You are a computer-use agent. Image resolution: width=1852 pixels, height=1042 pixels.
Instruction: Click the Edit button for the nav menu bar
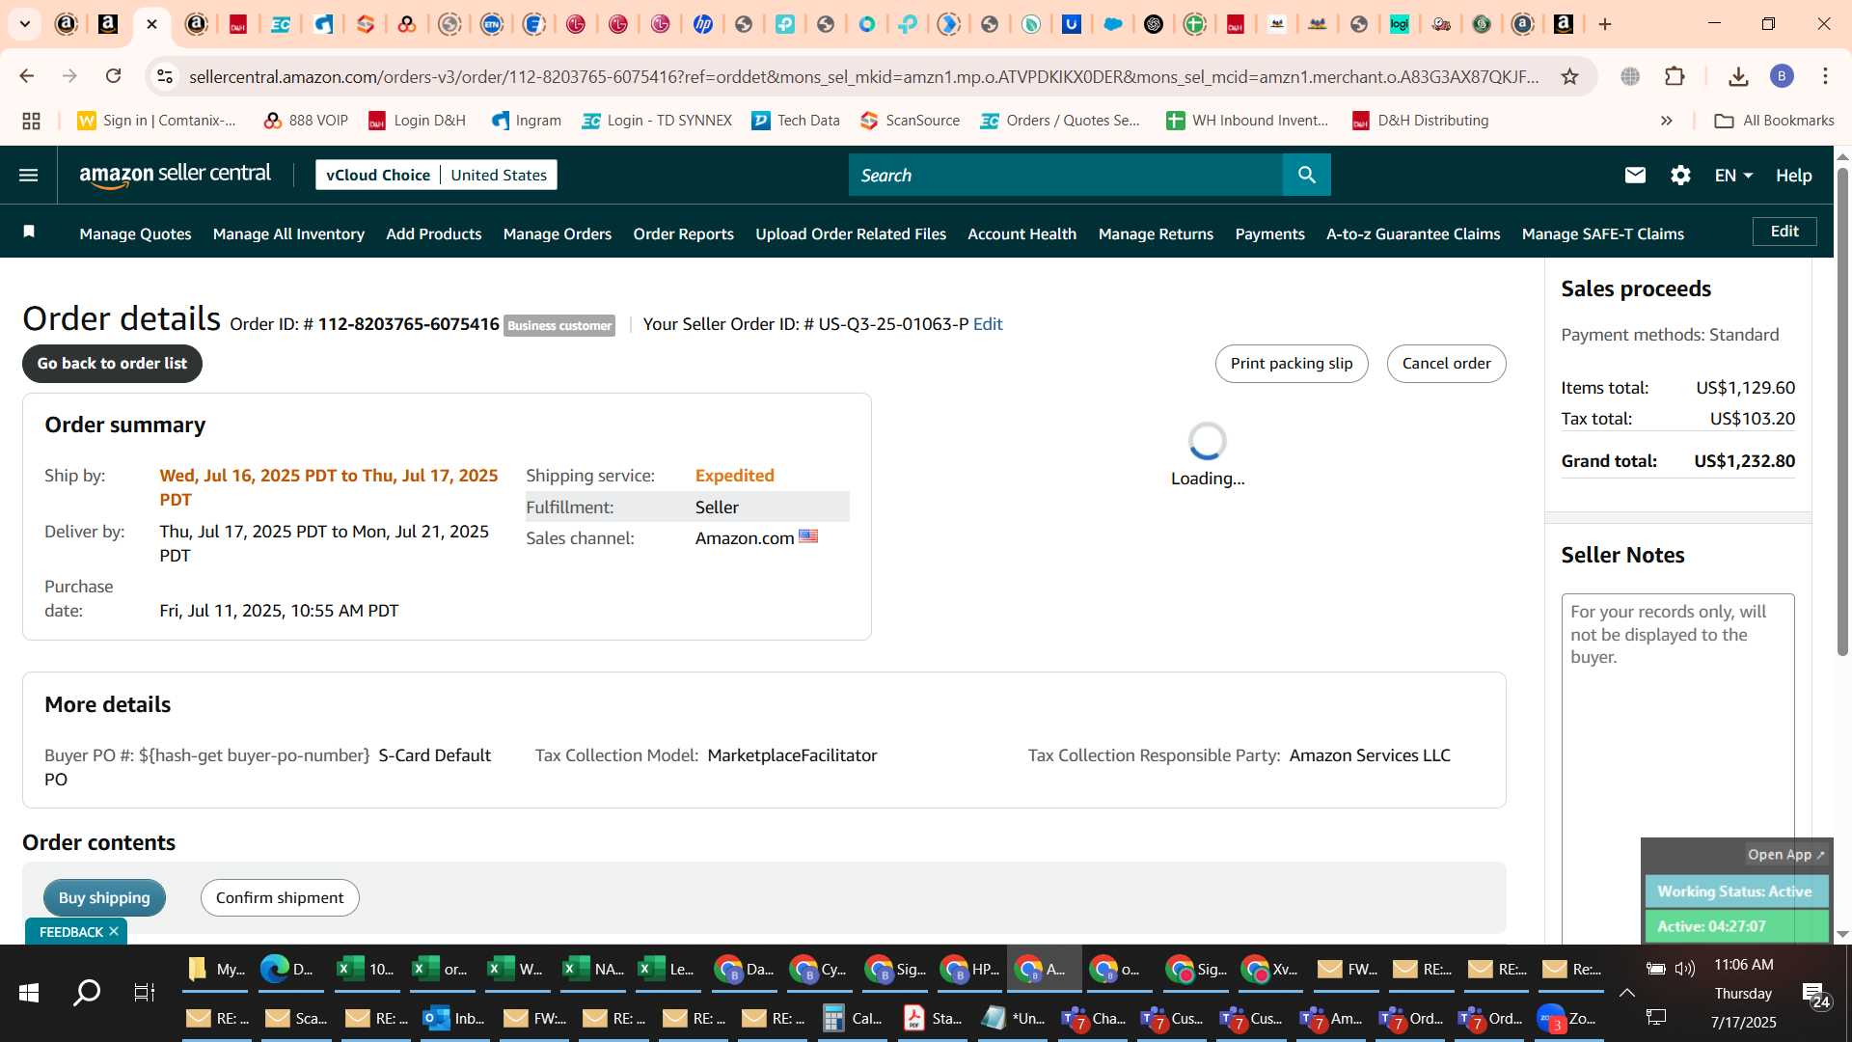tap(1784, 232)
